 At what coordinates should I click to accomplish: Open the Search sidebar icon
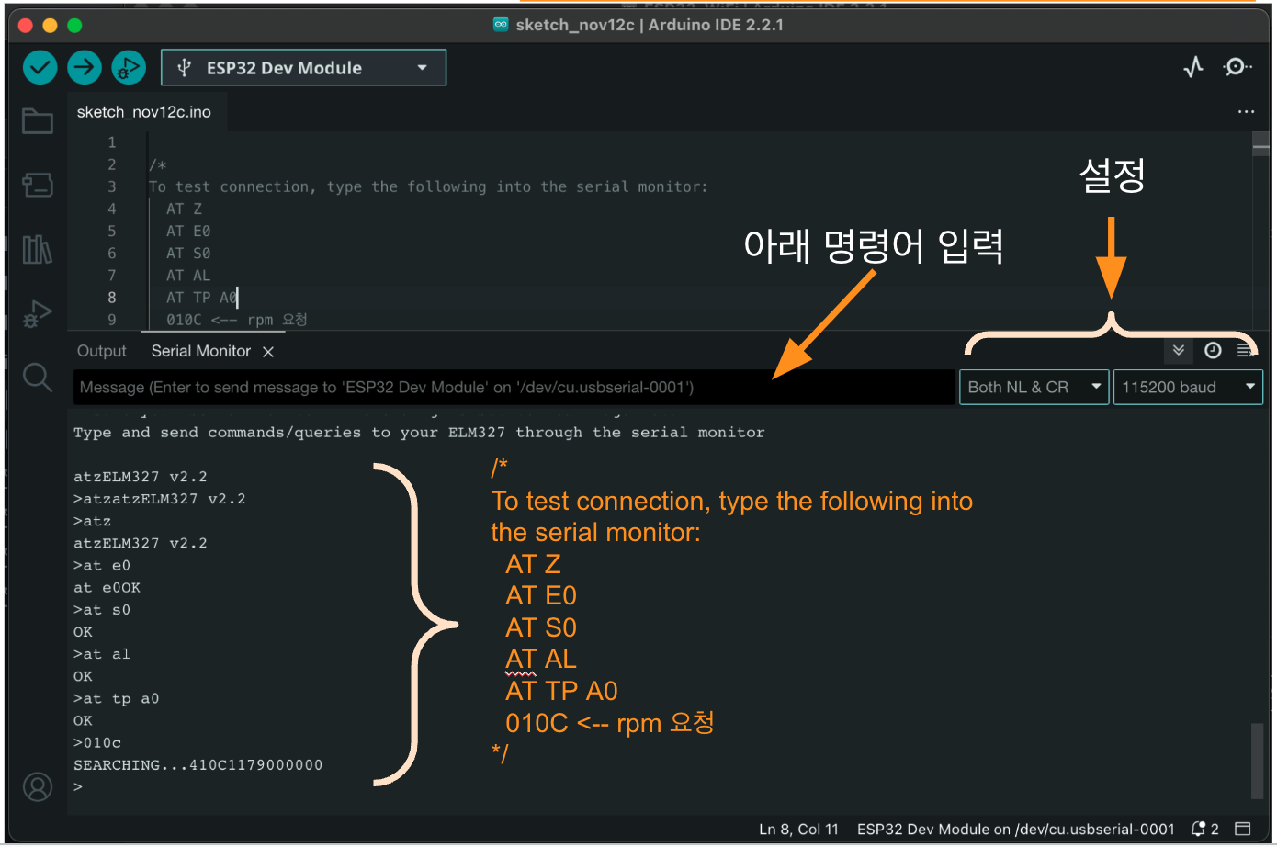click(38, 377)
